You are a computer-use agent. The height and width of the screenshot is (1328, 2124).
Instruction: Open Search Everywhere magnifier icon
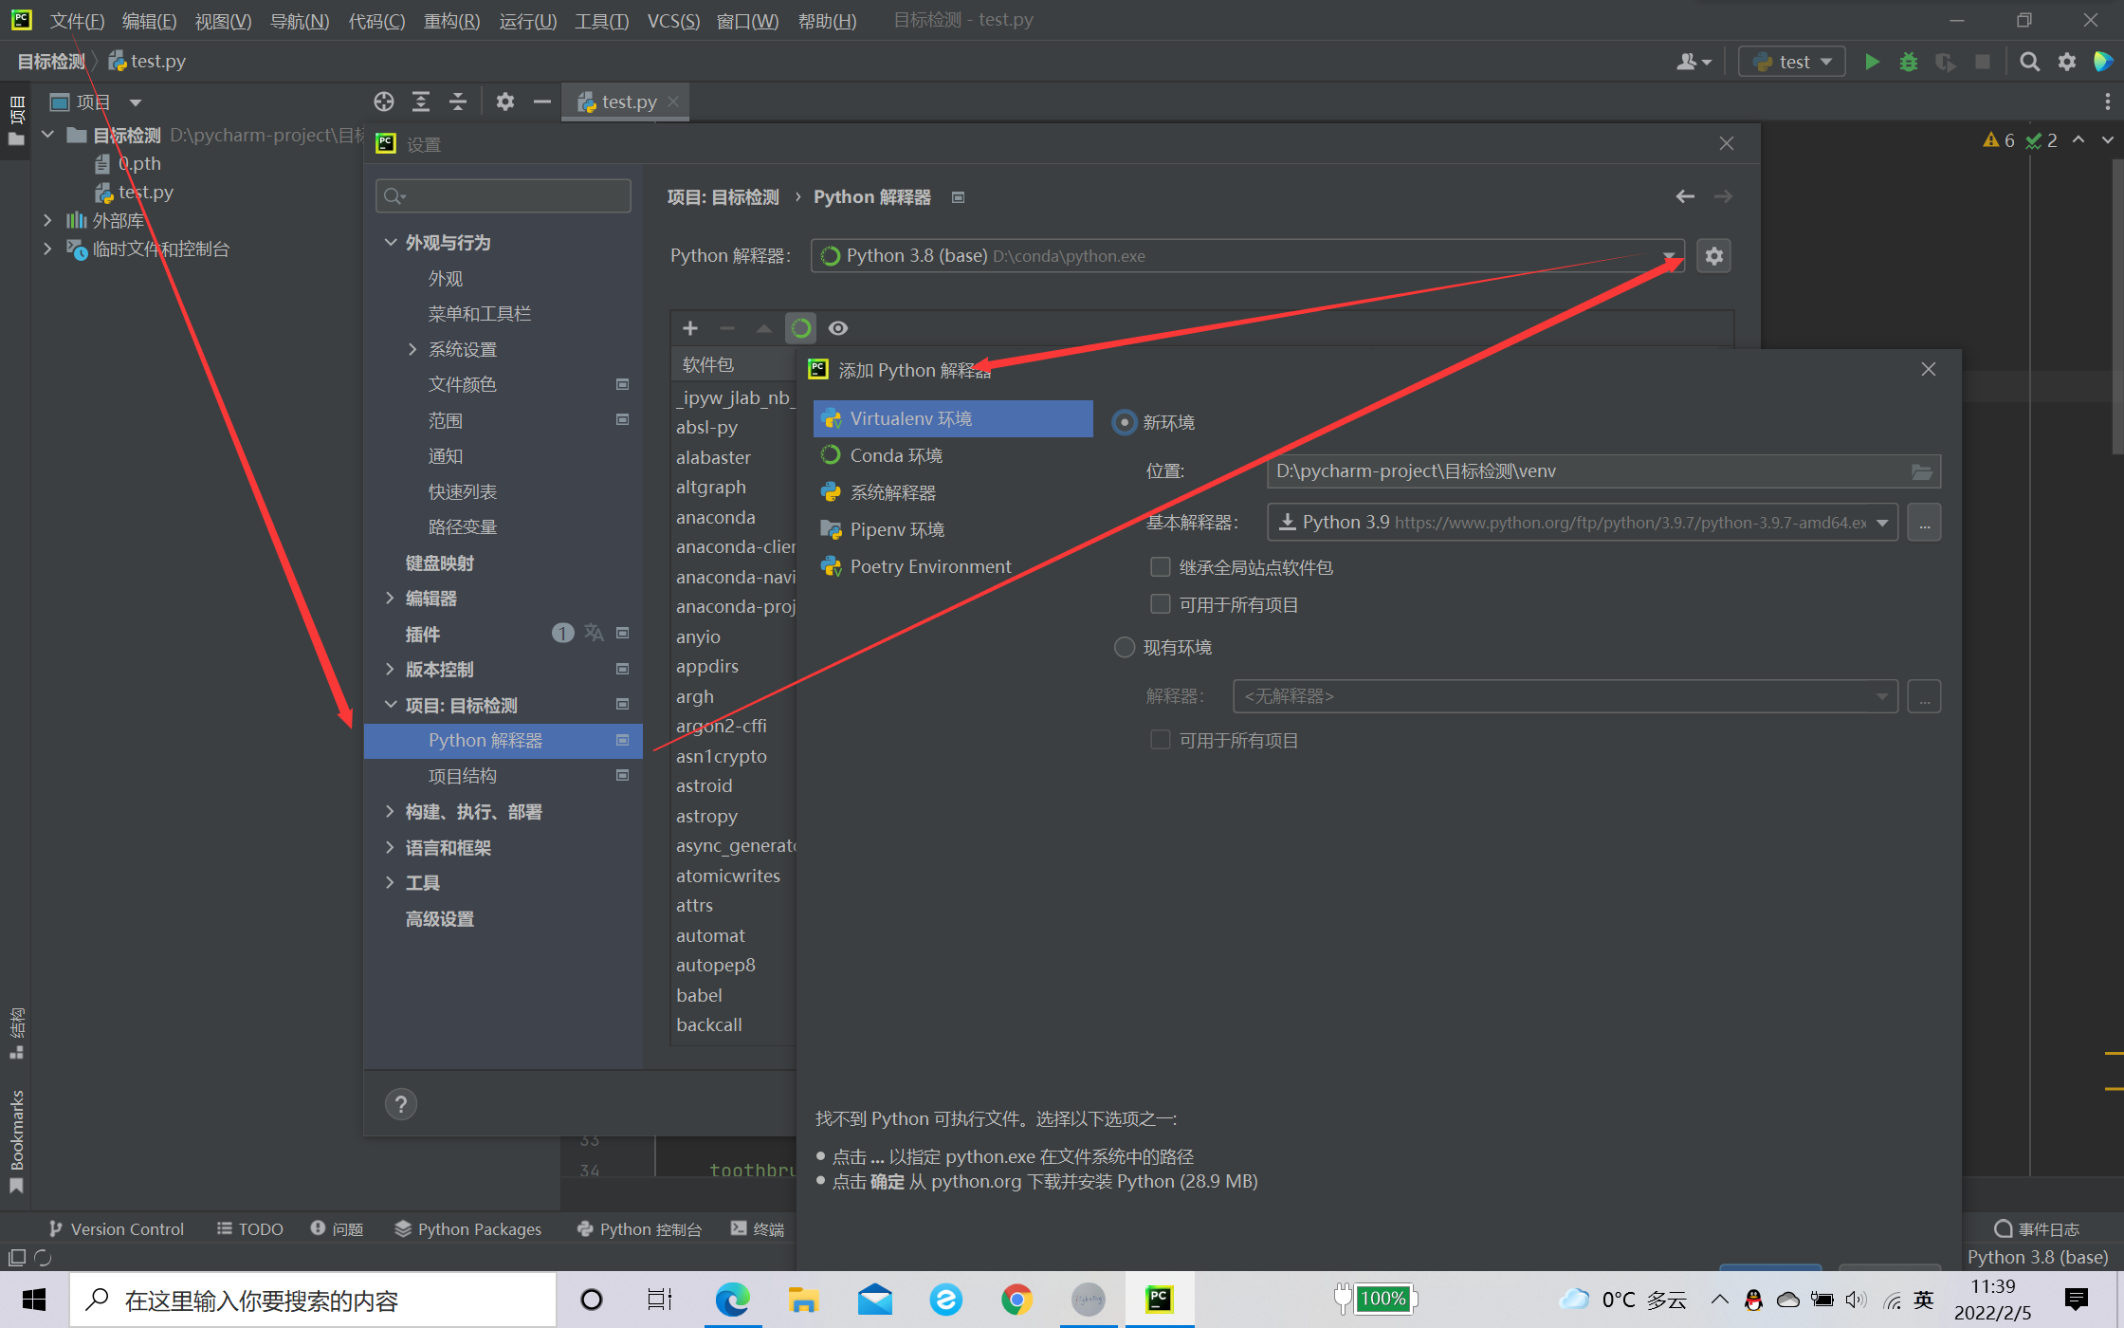2029,62
